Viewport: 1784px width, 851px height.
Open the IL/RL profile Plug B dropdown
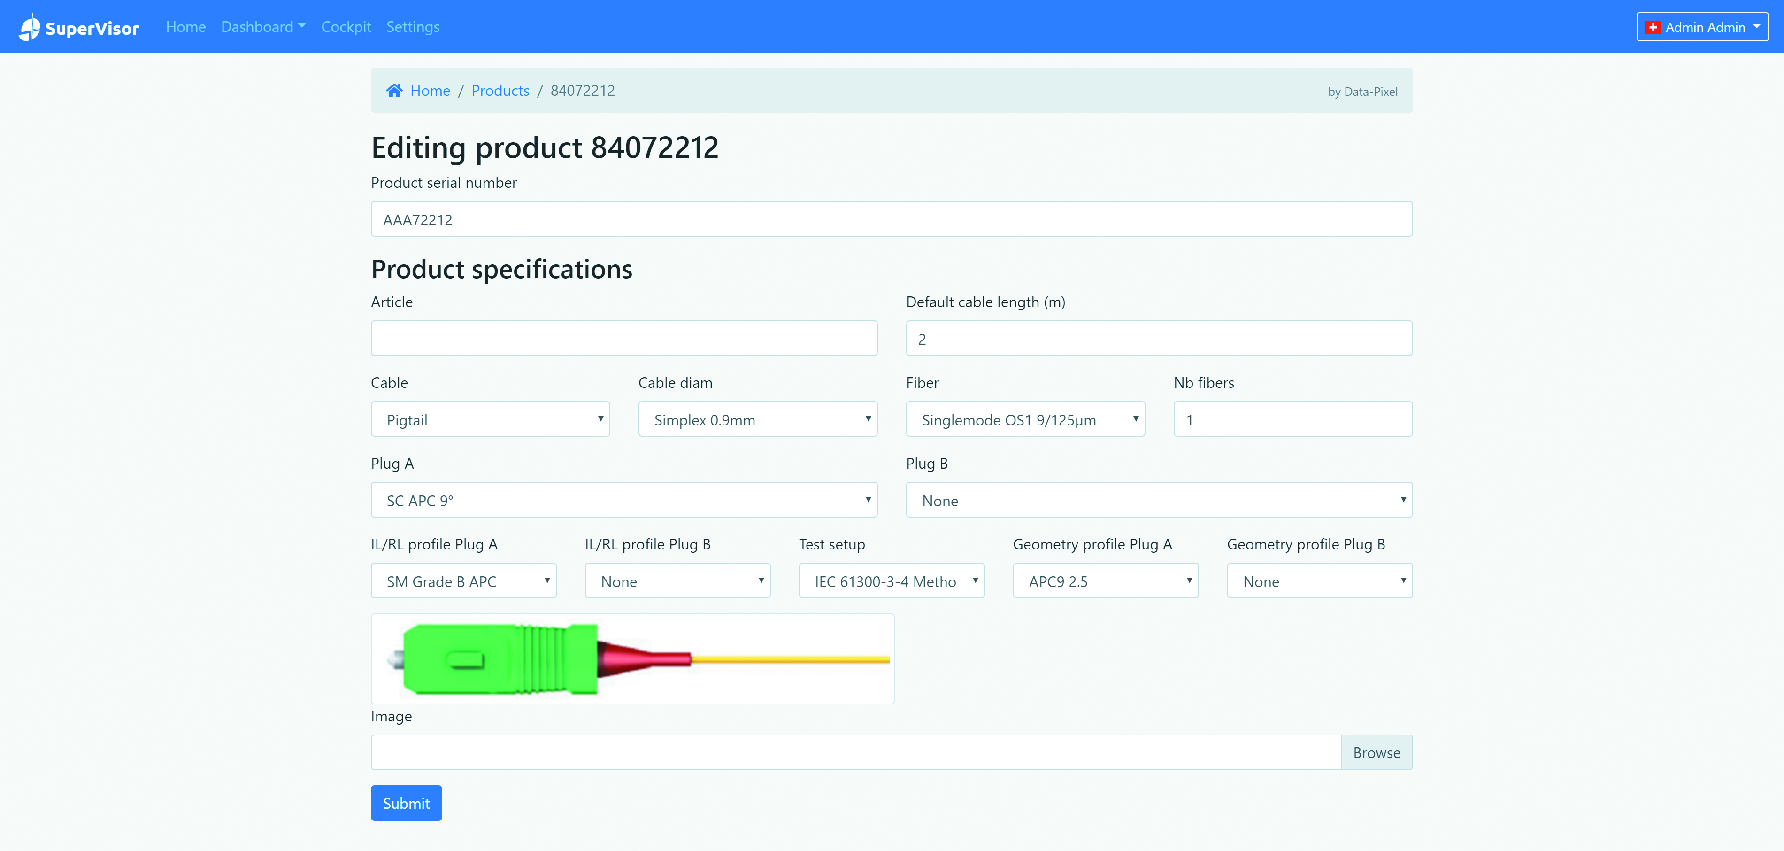[x=677, y=581]
